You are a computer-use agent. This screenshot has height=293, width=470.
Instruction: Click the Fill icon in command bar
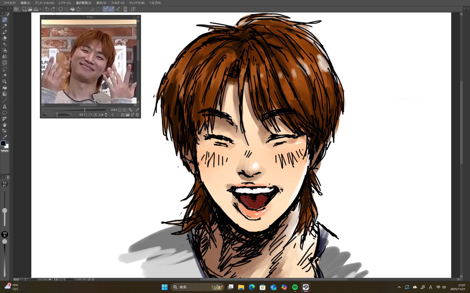point(72,9)
